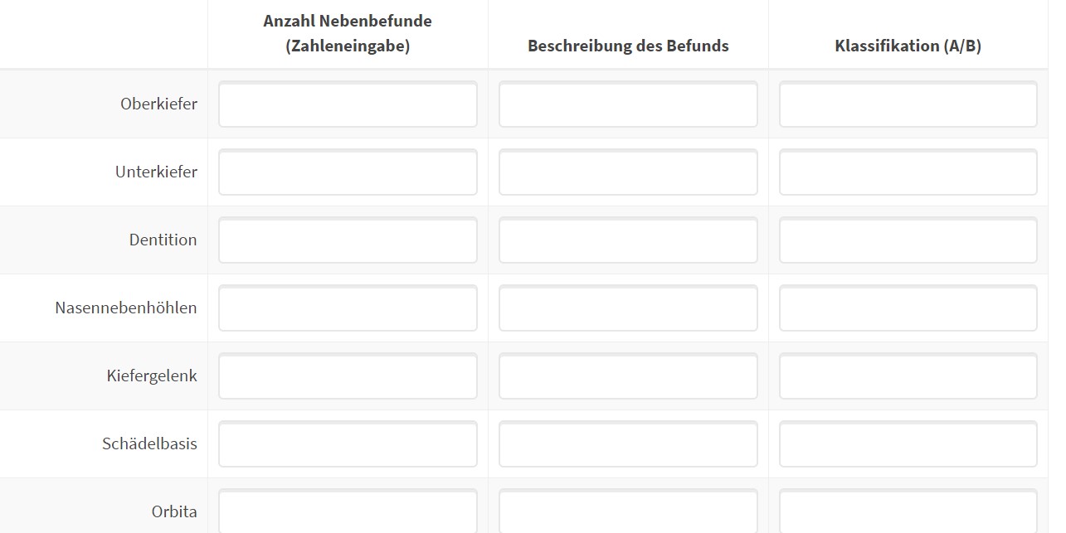Screen dimensions: 1066x533
Task: Click Orbita Anzahl Nebenbefunde field
Action: tap(348, 511)
